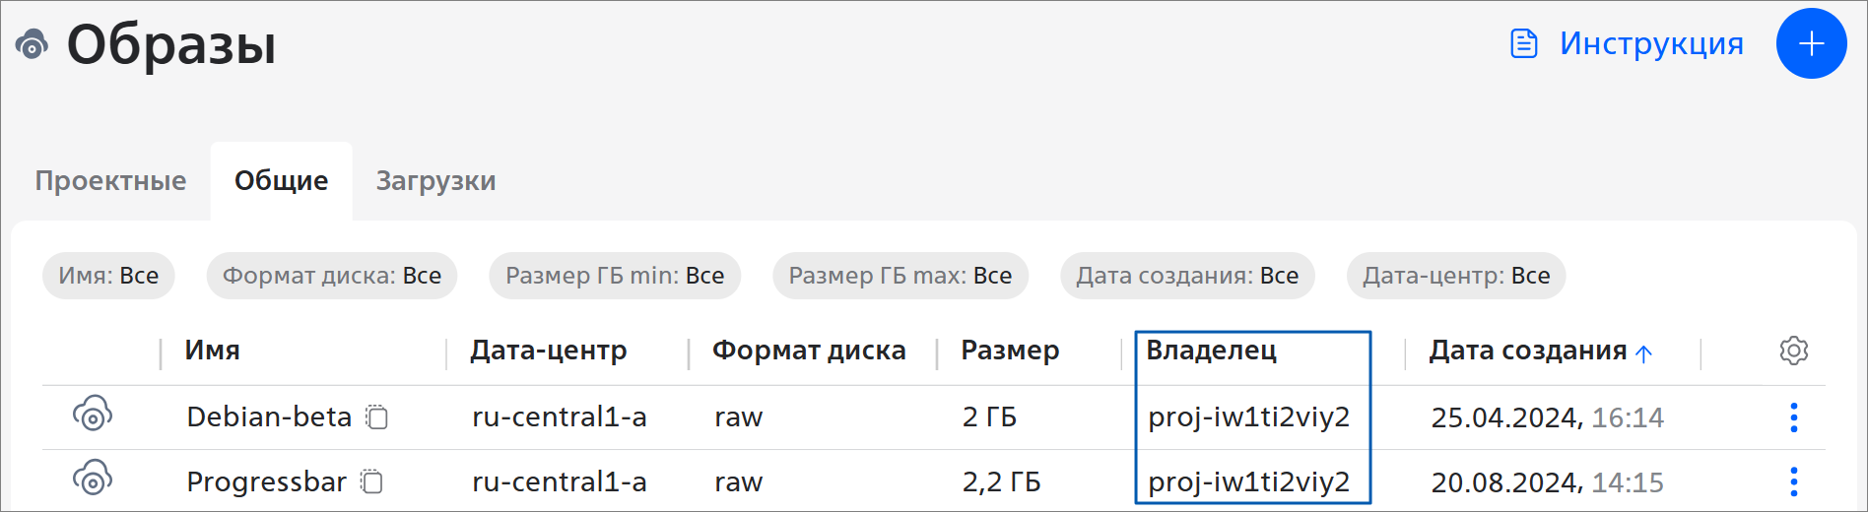Click the Debian-beta image name
1868x512 pixels.
(x=268, y=417)
